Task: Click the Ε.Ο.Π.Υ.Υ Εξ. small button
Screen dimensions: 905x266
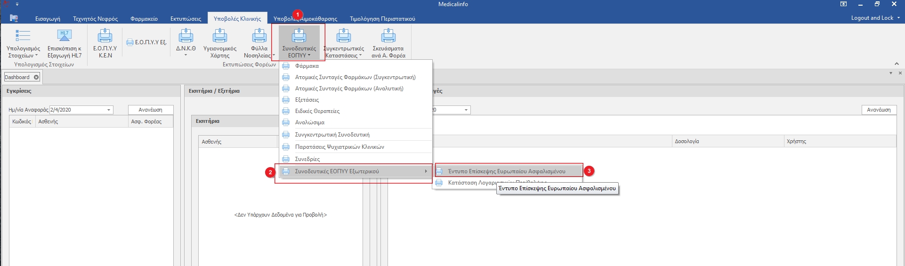Action: pyautogui.click(x=146, y=42)
